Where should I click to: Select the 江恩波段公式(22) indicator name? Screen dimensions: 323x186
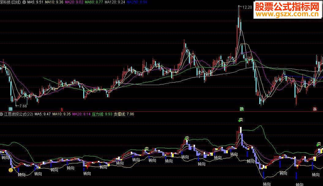19,114
